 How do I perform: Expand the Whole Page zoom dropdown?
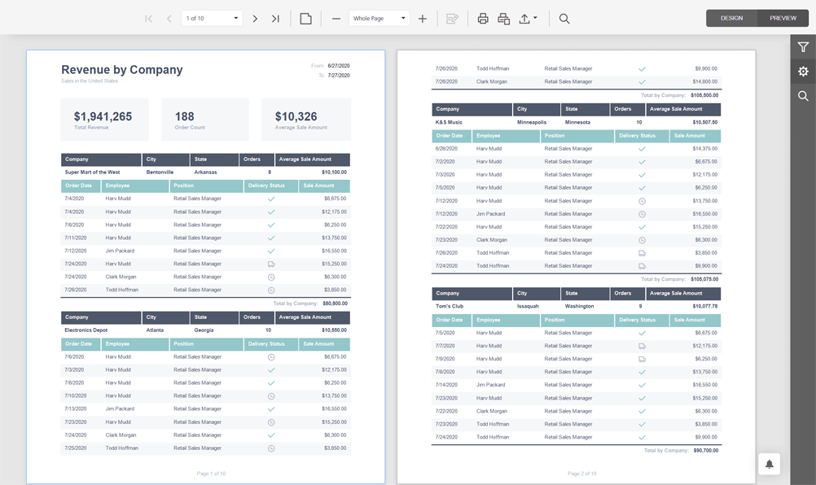(x=402, y=19)
